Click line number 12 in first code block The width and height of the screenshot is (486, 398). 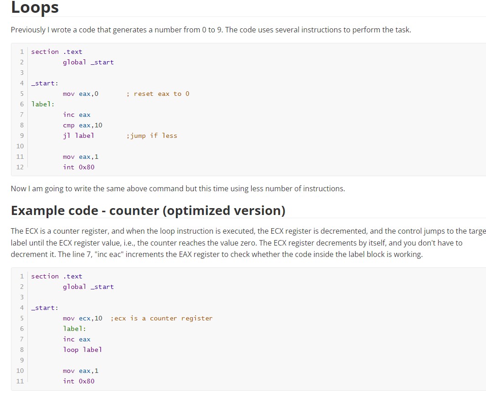(20, 167)
